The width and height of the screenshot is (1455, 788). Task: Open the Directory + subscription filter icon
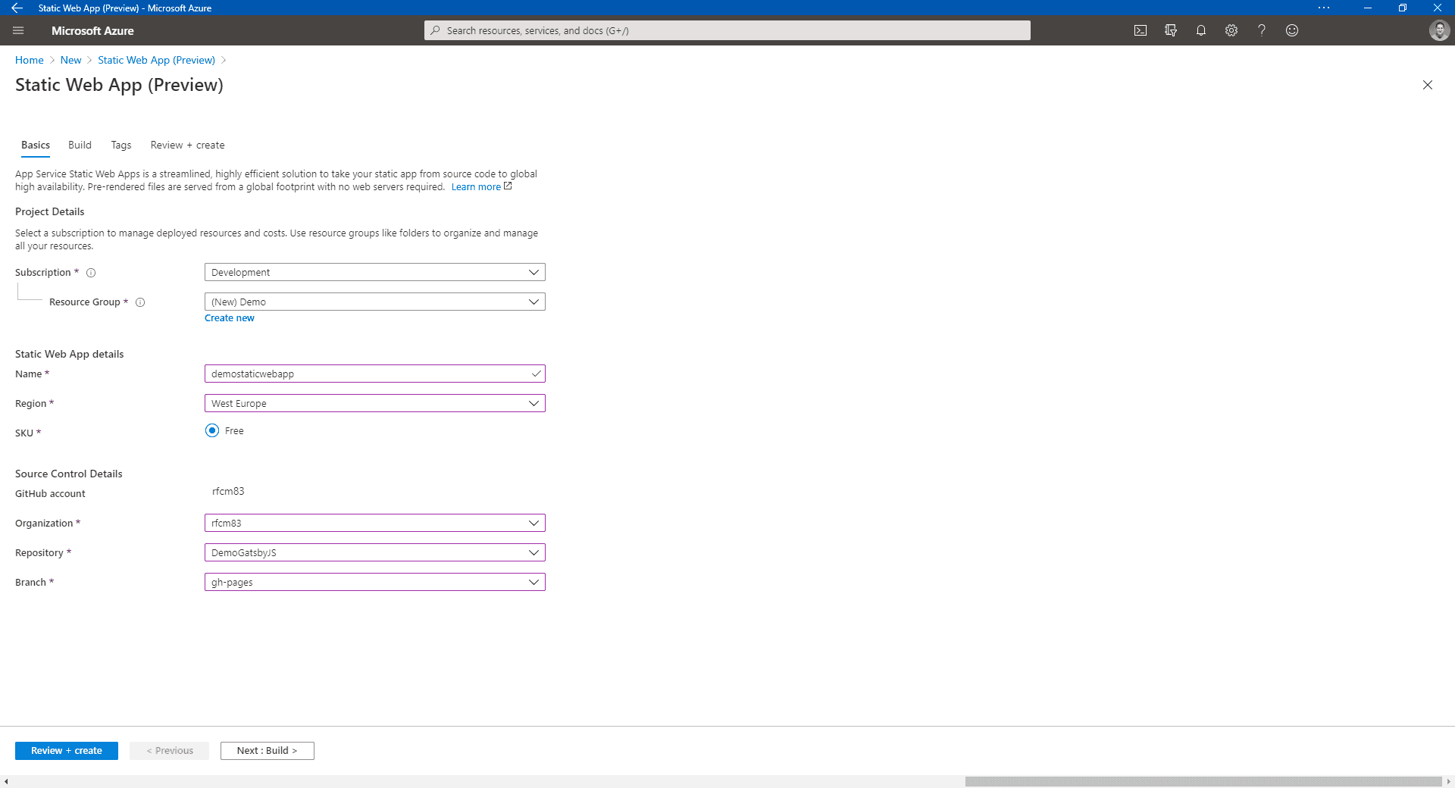[x=1171, y=30]
